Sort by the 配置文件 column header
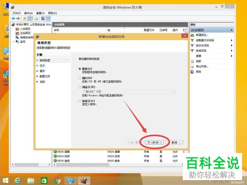247x185 pixels. click(x=149, y=30)
